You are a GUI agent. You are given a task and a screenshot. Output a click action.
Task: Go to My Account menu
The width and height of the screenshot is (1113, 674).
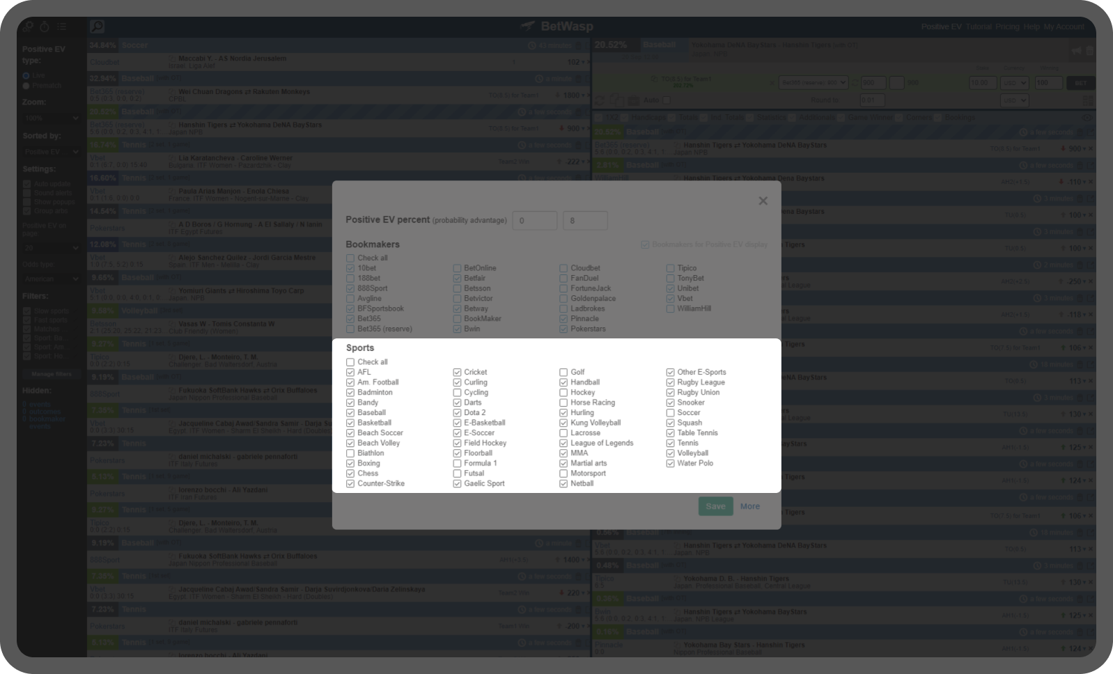click(x=1063, y=26)
